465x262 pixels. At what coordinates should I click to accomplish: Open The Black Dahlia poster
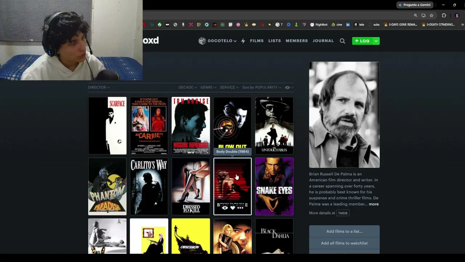click(274, 236)
